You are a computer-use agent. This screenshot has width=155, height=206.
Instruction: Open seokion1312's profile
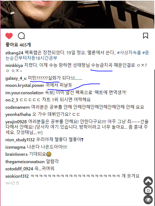(17, 176)
